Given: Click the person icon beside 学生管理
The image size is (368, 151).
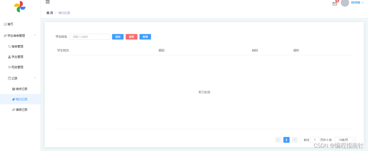Looking at the screenshot, I should tap(10, 57).
